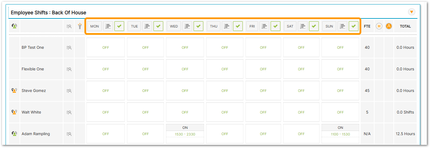Screen dimensions: 430x148
Task: Collapse the Employee Shifts panel arrow
Action: click(412, 12)
